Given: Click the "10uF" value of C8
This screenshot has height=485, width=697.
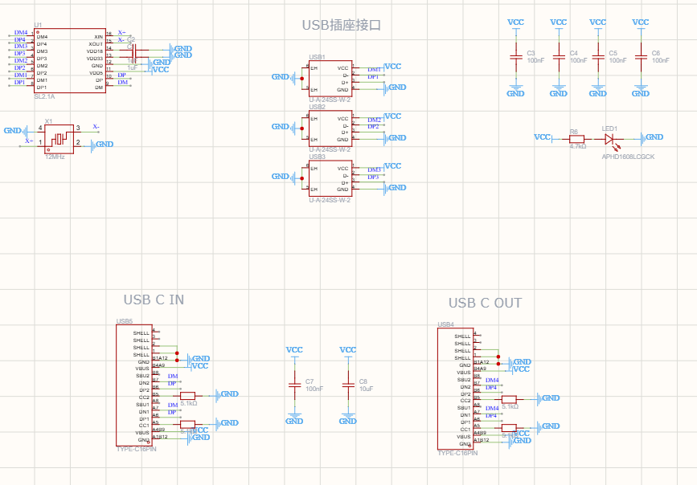Looking at the screenshot, I should tap(367, 389).
